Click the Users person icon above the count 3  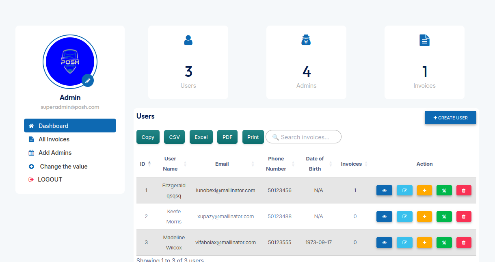[188, 40]
